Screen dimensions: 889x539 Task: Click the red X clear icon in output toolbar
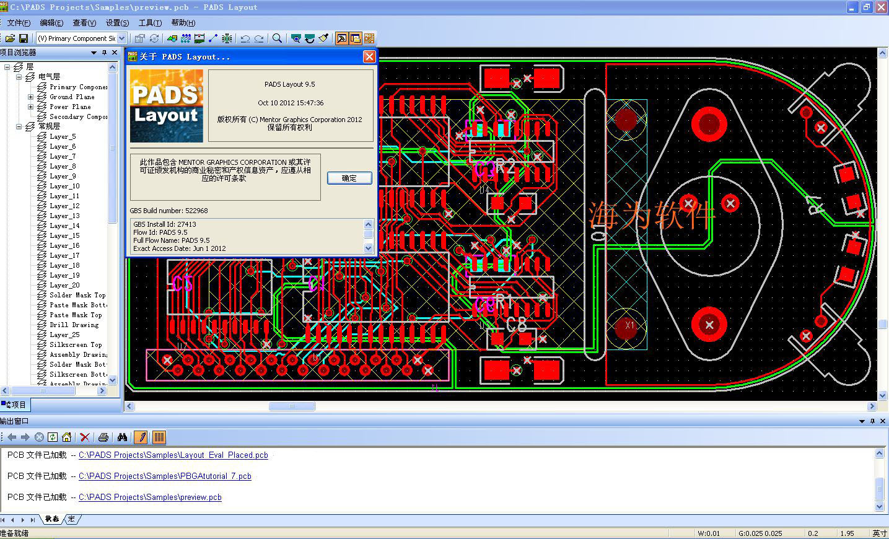[x=85, y=437]
